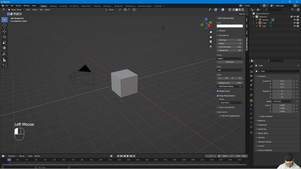This screenshot has width=301, height=169.
Task: Click the viewport pan hand icon
Action: pyautogui.click(x=211, y=37)
